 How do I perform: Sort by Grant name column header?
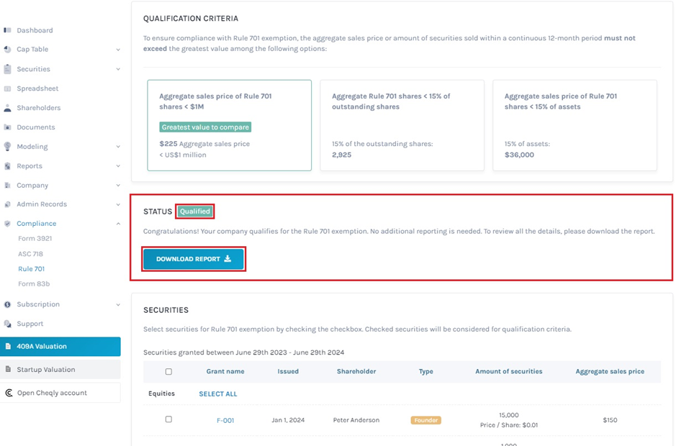(225, 371)
